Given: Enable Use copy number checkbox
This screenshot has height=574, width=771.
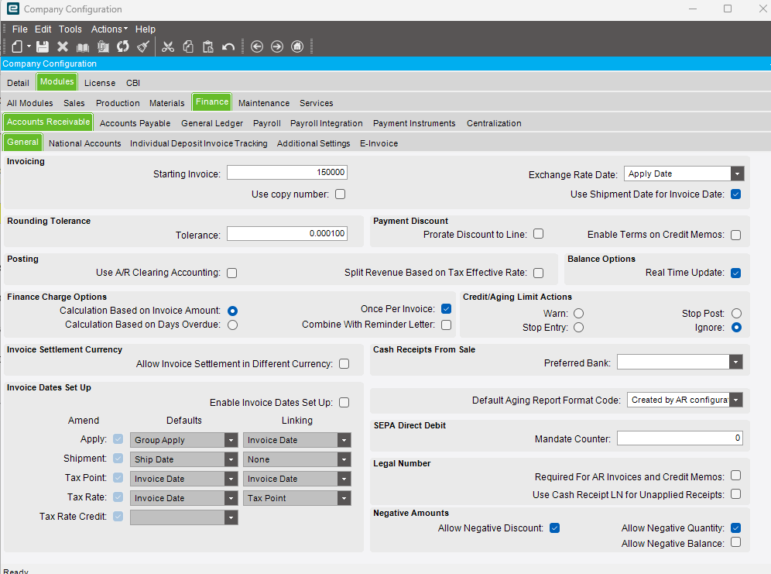Looking at the screenshot, I should [x=341, y=194].
